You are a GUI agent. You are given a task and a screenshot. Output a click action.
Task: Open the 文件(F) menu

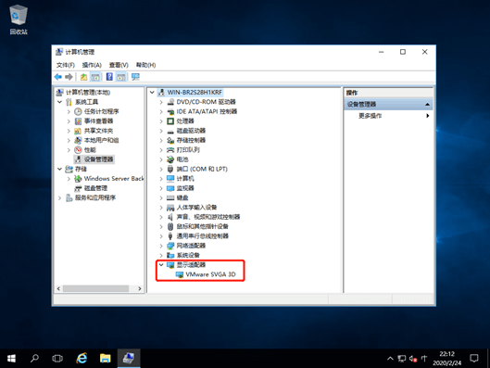click(66, 65)
